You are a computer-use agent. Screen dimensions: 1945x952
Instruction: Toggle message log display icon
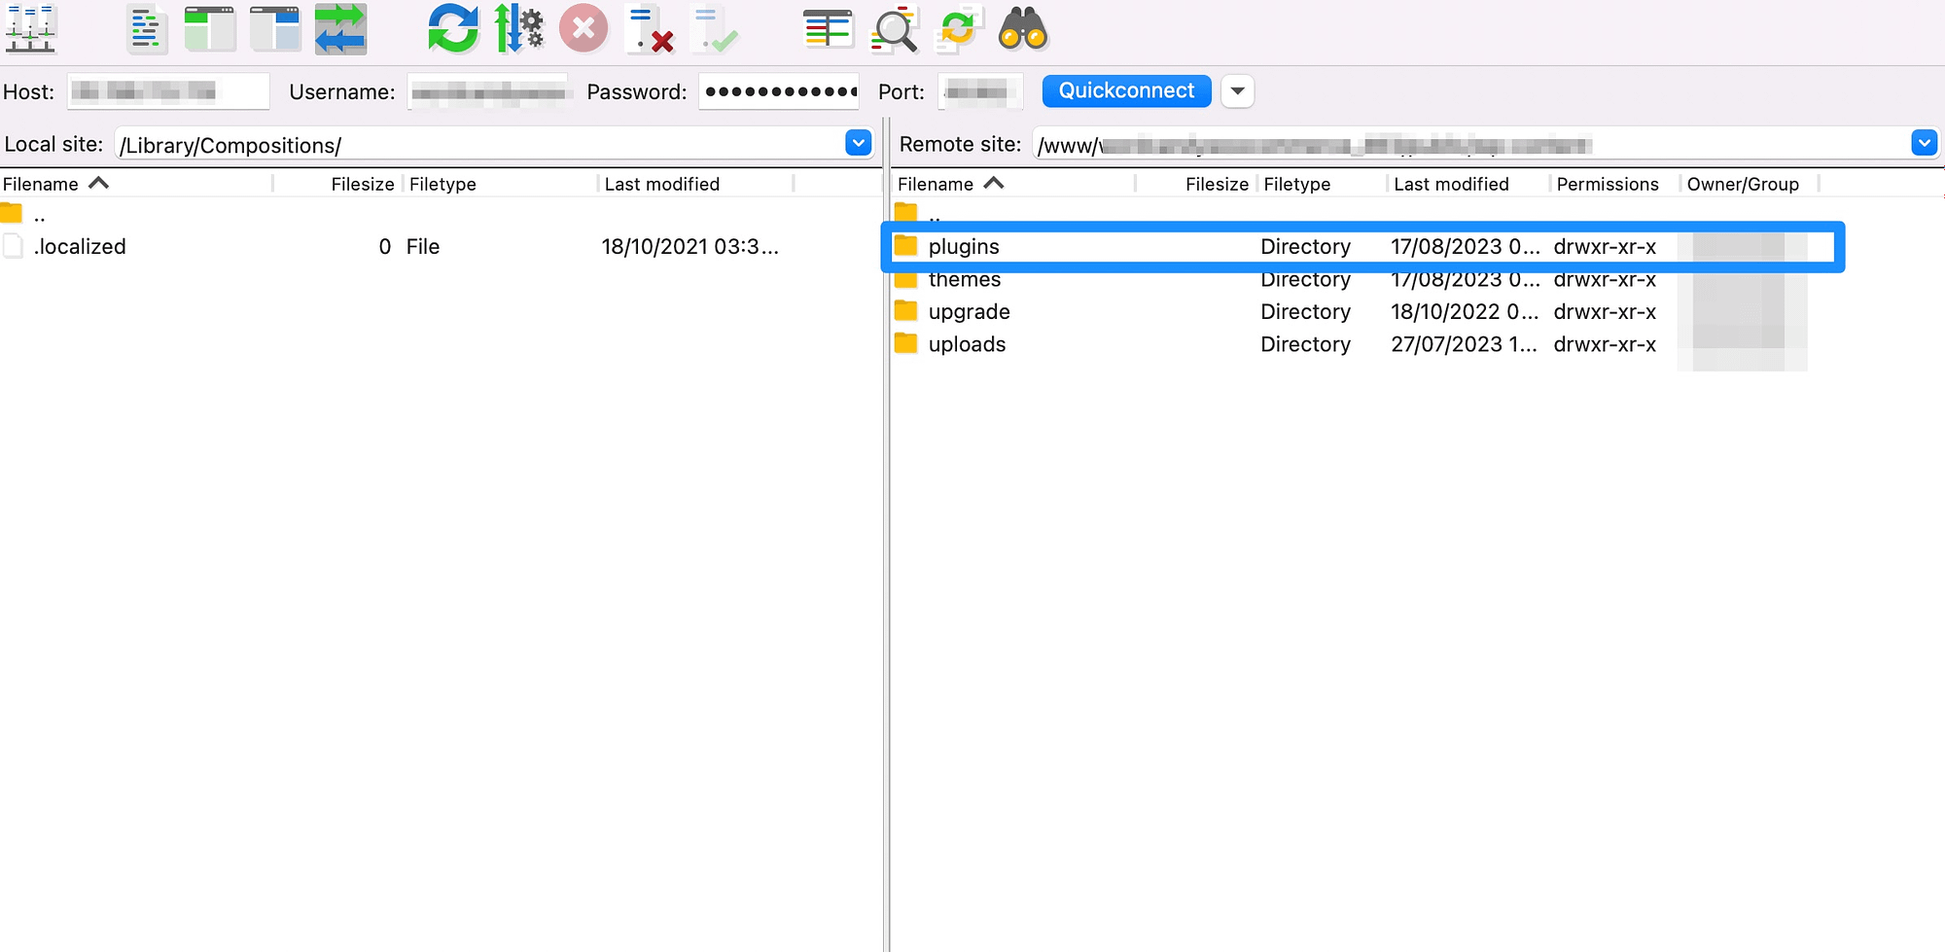click(x=146, y=29)
